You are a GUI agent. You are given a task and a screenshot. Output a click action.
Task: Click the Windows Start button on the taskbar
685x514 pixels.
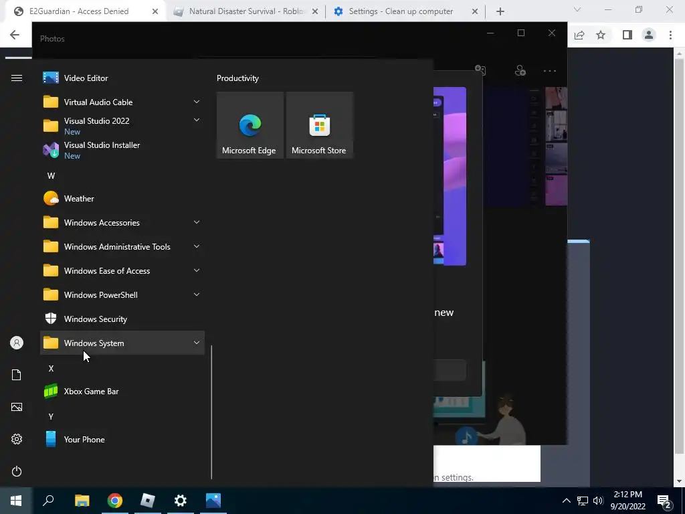pyautogui.click(x=16, y=501)
